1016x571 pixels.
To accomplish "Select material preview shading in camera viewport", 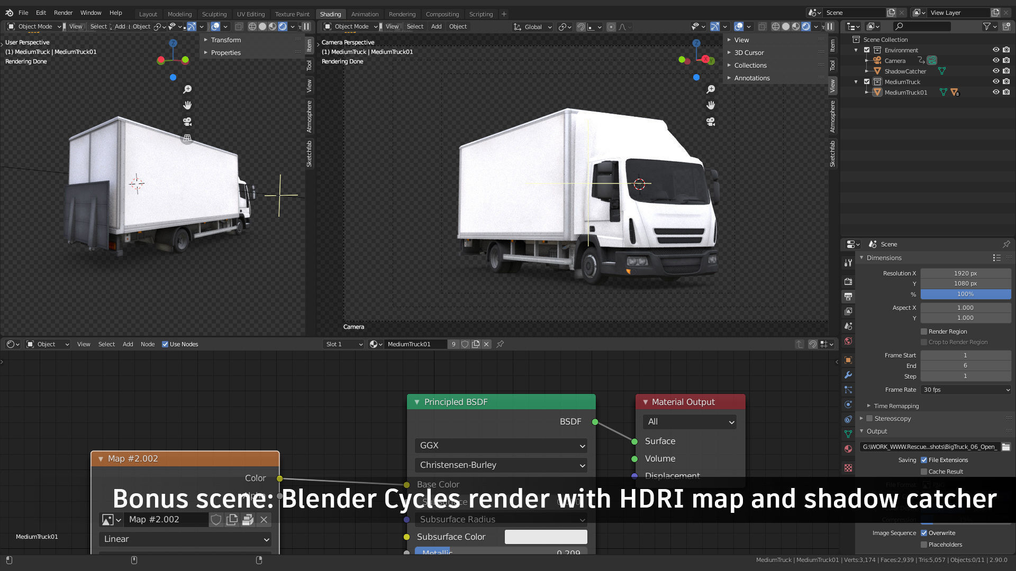I will pos(796,26).
